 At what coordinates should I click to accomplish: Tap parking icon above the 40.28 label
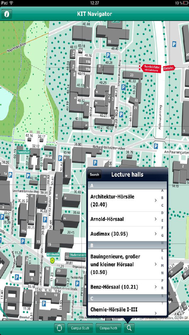point(108,56)
